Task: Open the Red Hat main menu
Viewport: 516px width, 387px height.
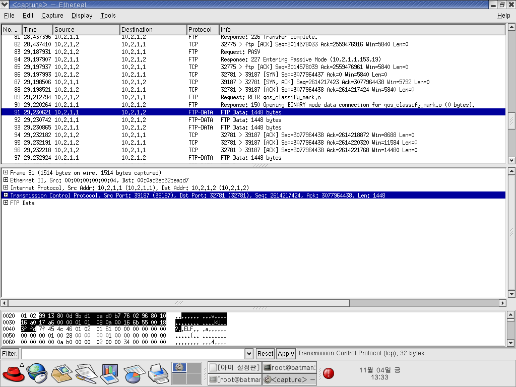Action: click(14, 373)
